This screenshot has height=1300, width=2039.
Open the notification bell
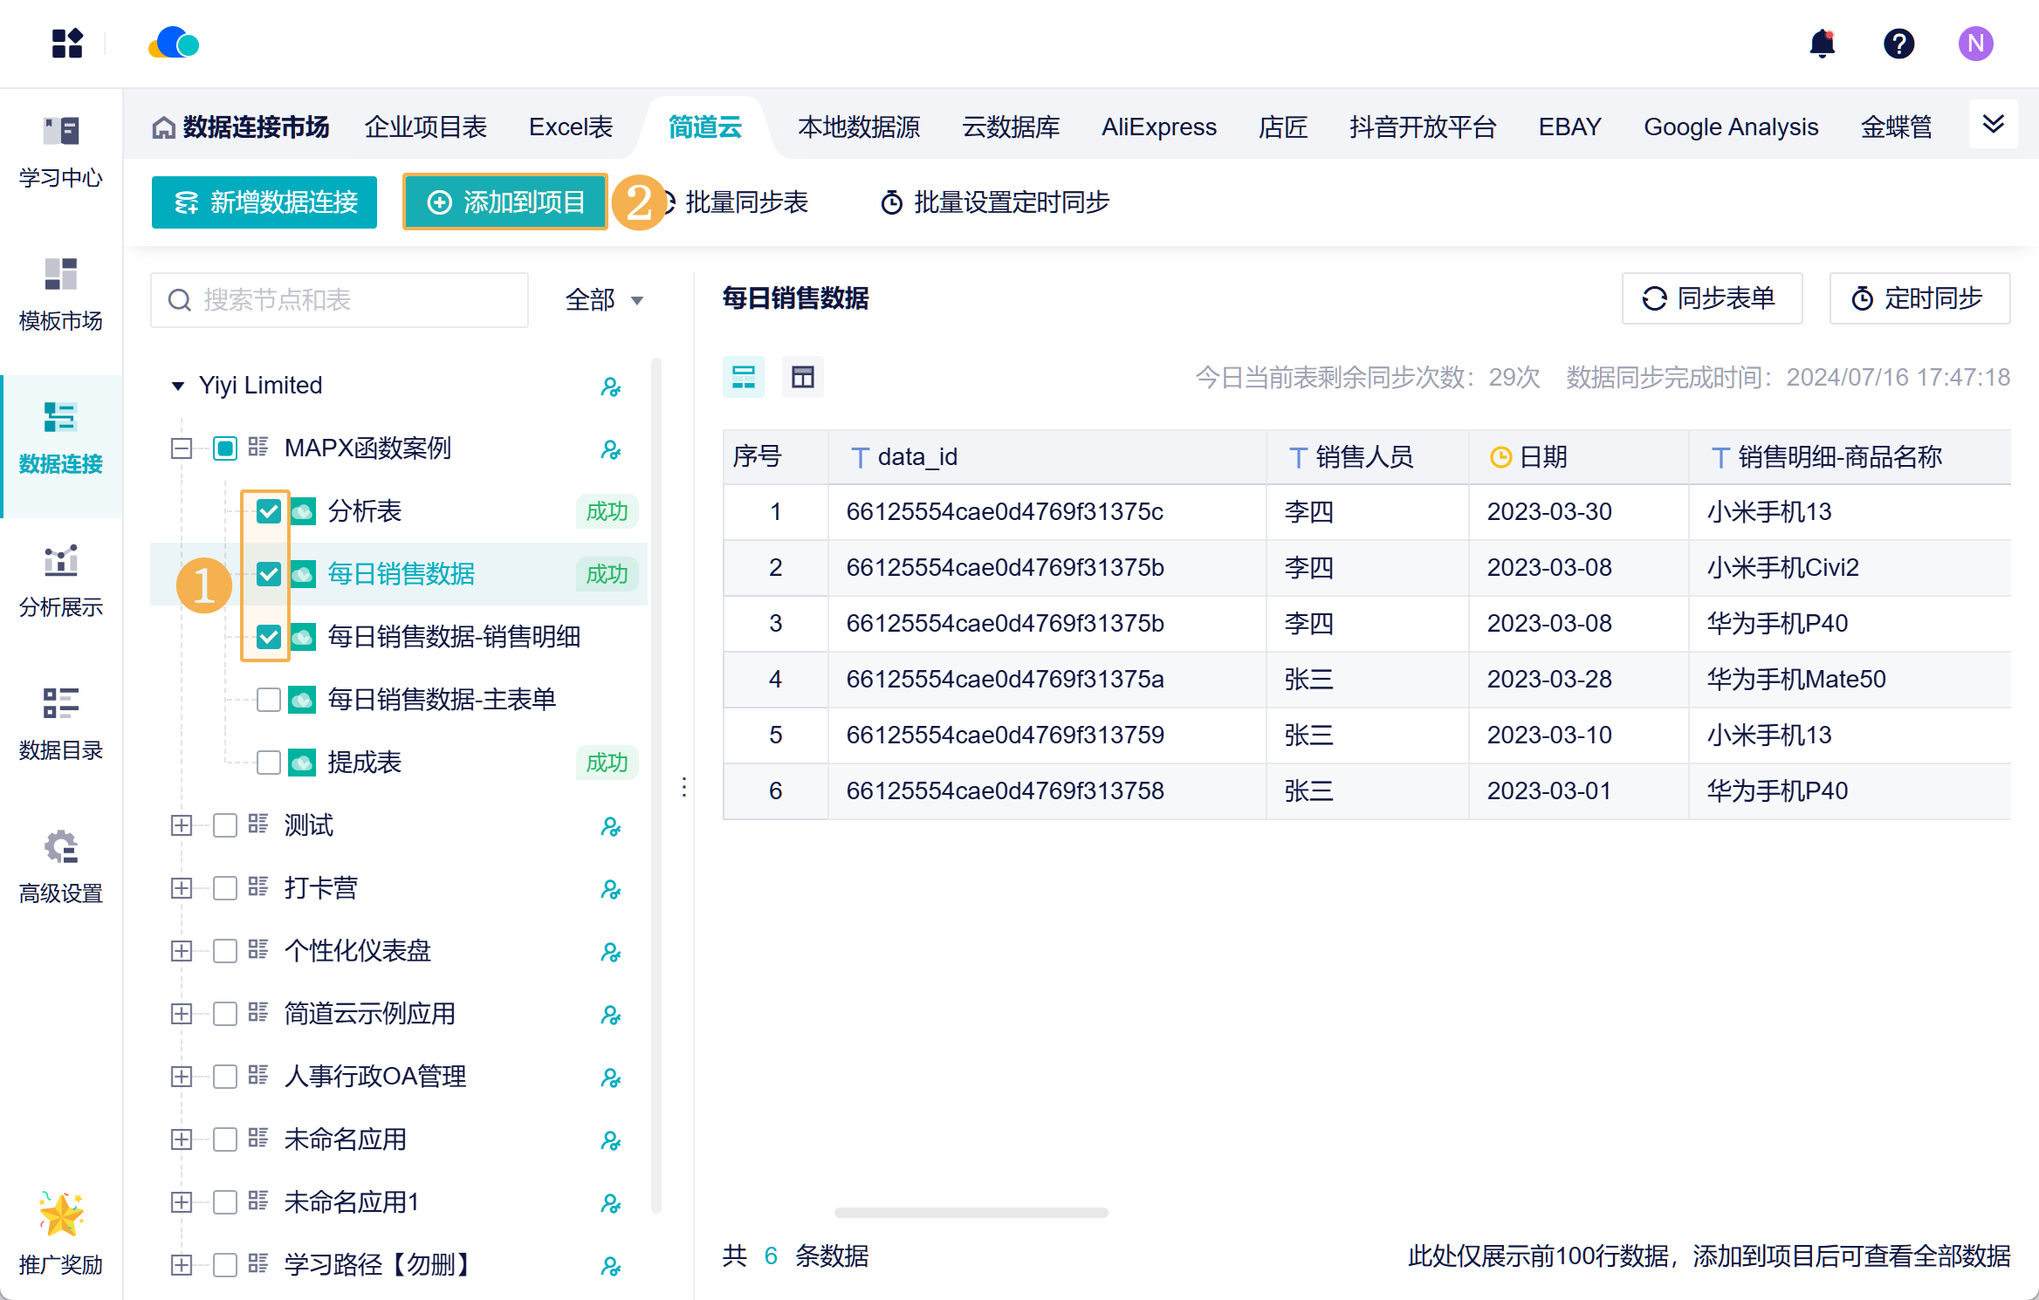(x=1822, y=44)
